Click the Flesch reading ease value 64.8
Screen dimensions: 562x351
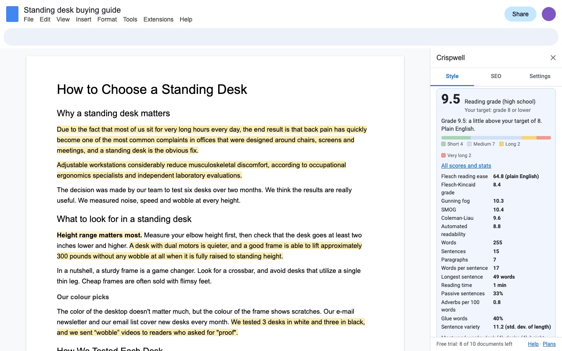(516, 176)
